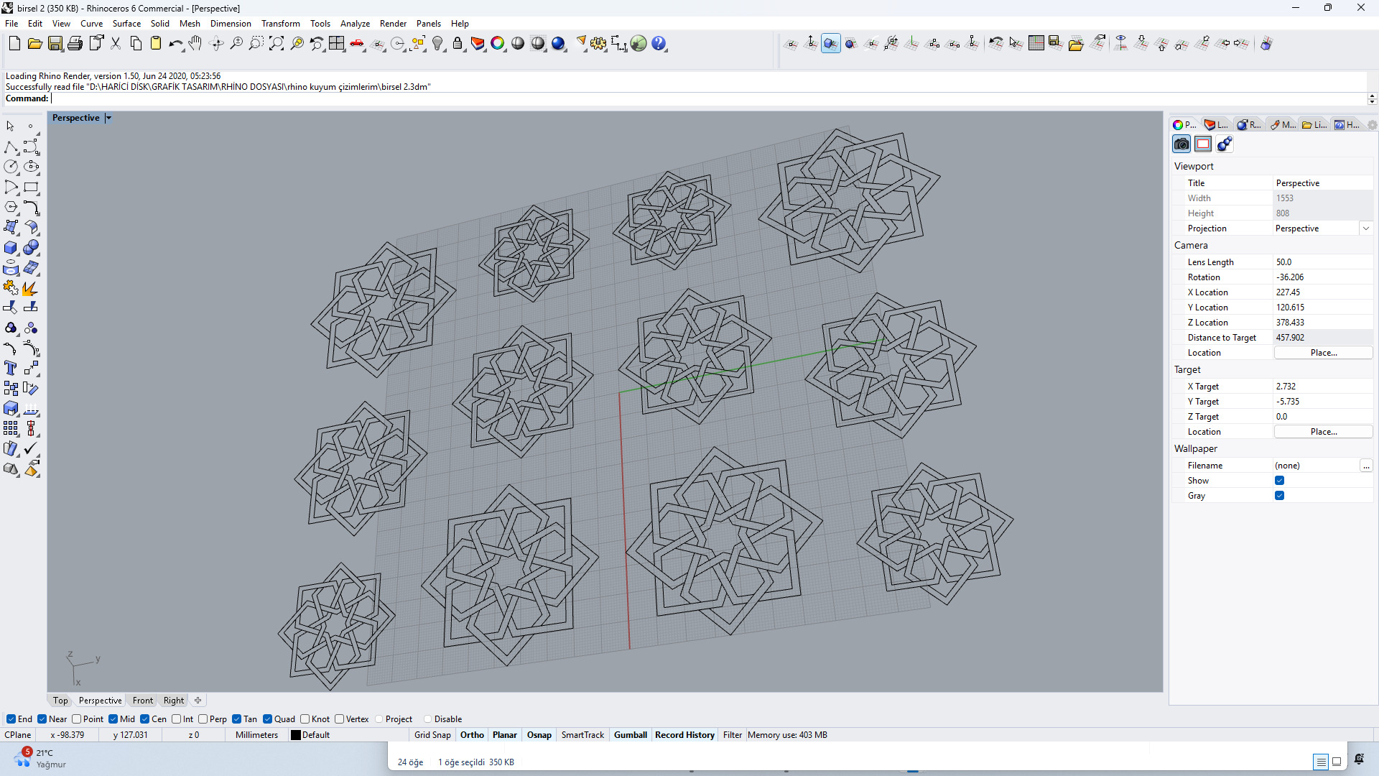Undo with the curved arrow icon
Viewport: 1379px width, 776px height.
175,44
